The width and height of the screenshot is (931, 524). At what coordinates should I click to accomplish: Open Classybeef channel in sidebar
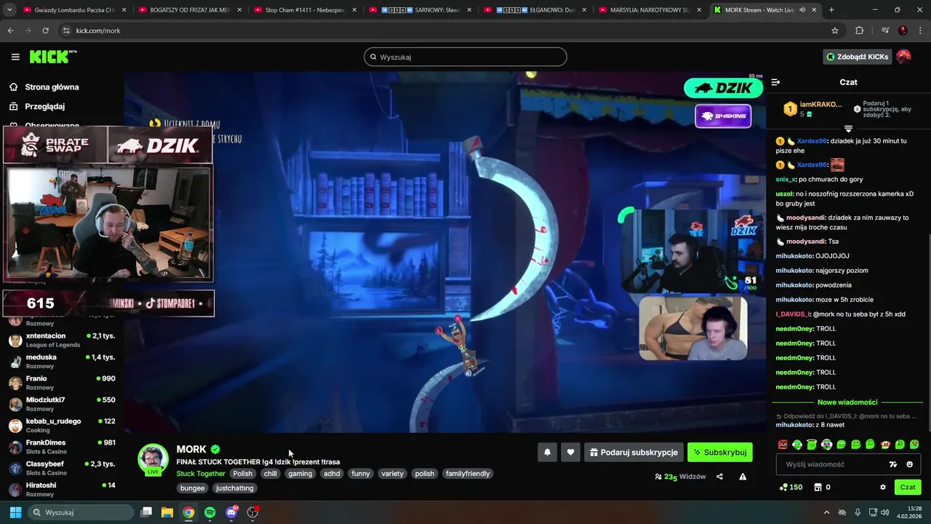click(62, 468)
